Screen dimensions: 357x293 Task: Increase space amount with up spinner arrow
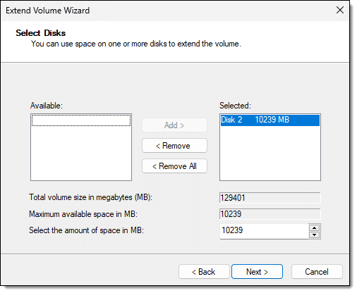tap(314, 227)
